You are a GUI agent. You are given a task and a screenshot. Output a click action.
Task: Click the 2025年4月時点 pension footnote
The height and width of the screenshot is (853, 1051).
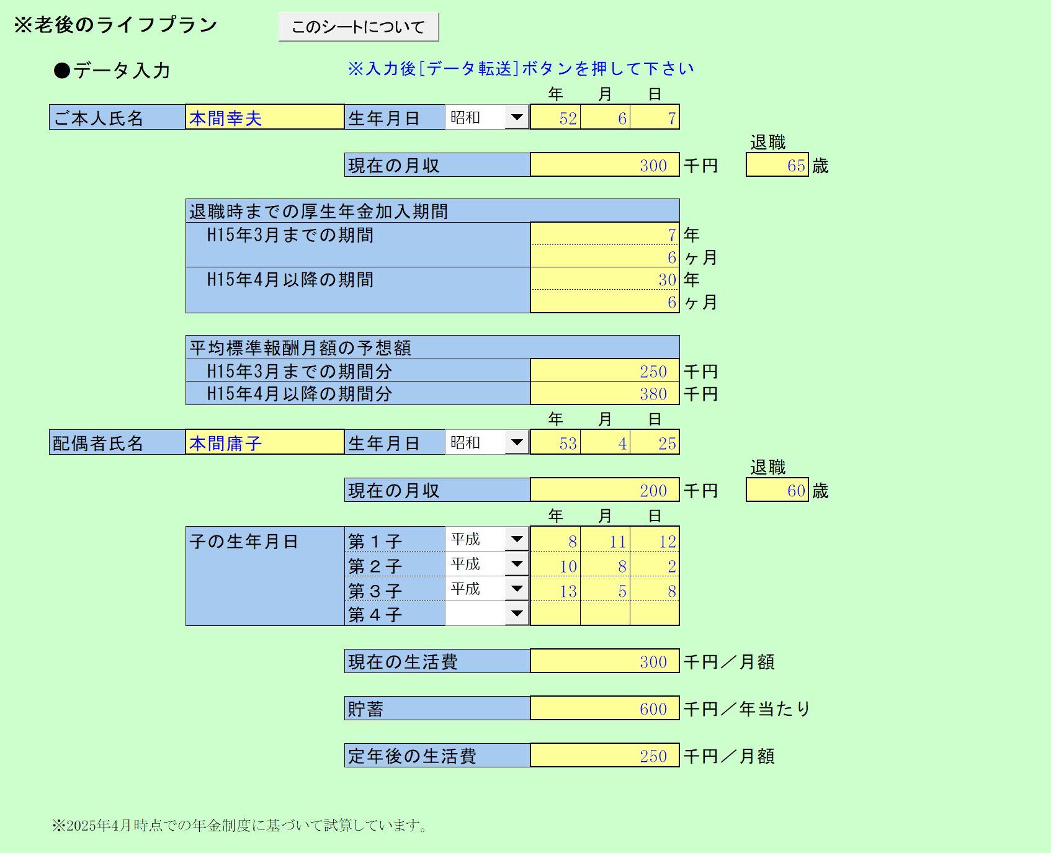pos(240,825)
